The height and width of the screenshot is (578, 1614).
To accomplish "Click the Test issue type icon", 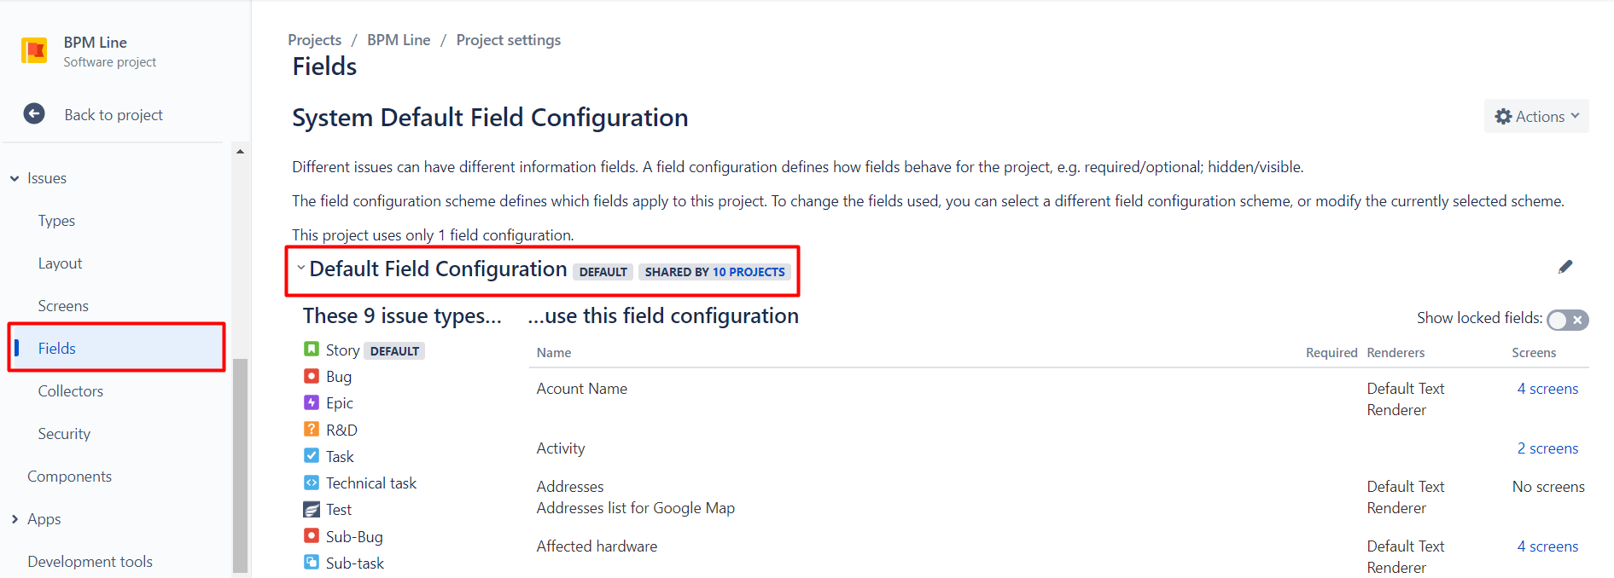I will [312, 509].
